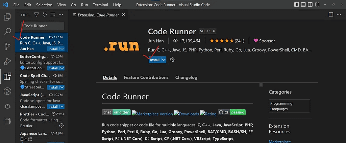The image size is (346, 143).
Task: Open the Customize Layout control
Action: [317, 5]
